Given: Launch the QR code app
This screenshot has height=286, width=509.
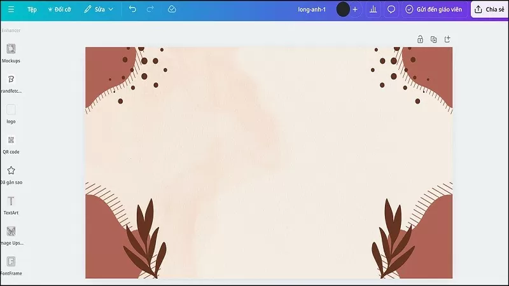Looking at the screenshot, I should [11, 144].
